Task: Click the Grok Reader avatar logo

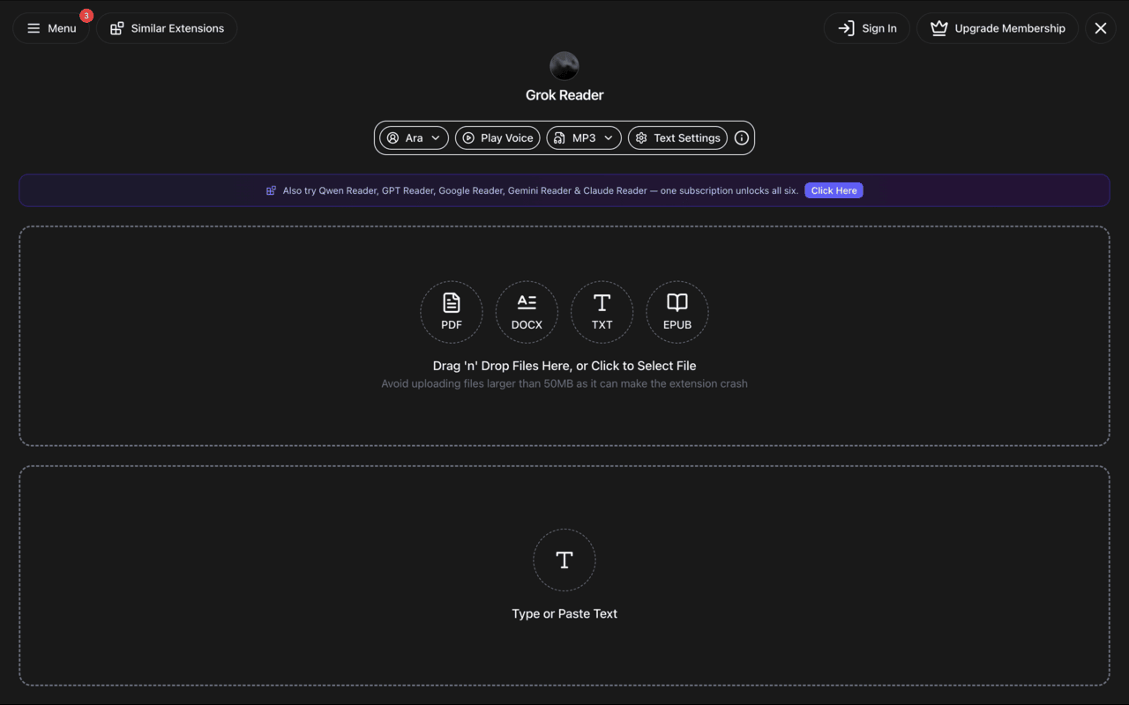Action: (x=564, y=66)
